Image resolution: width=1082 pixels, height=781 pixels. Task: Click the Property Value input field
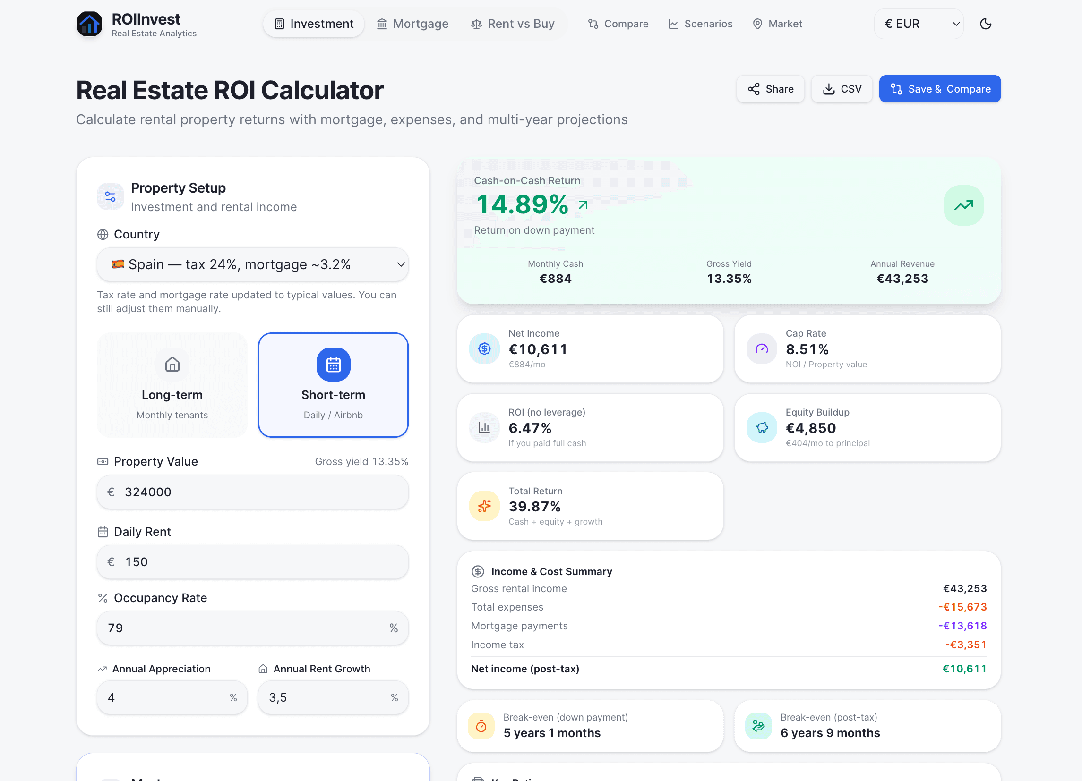click(x=252, y=492)
